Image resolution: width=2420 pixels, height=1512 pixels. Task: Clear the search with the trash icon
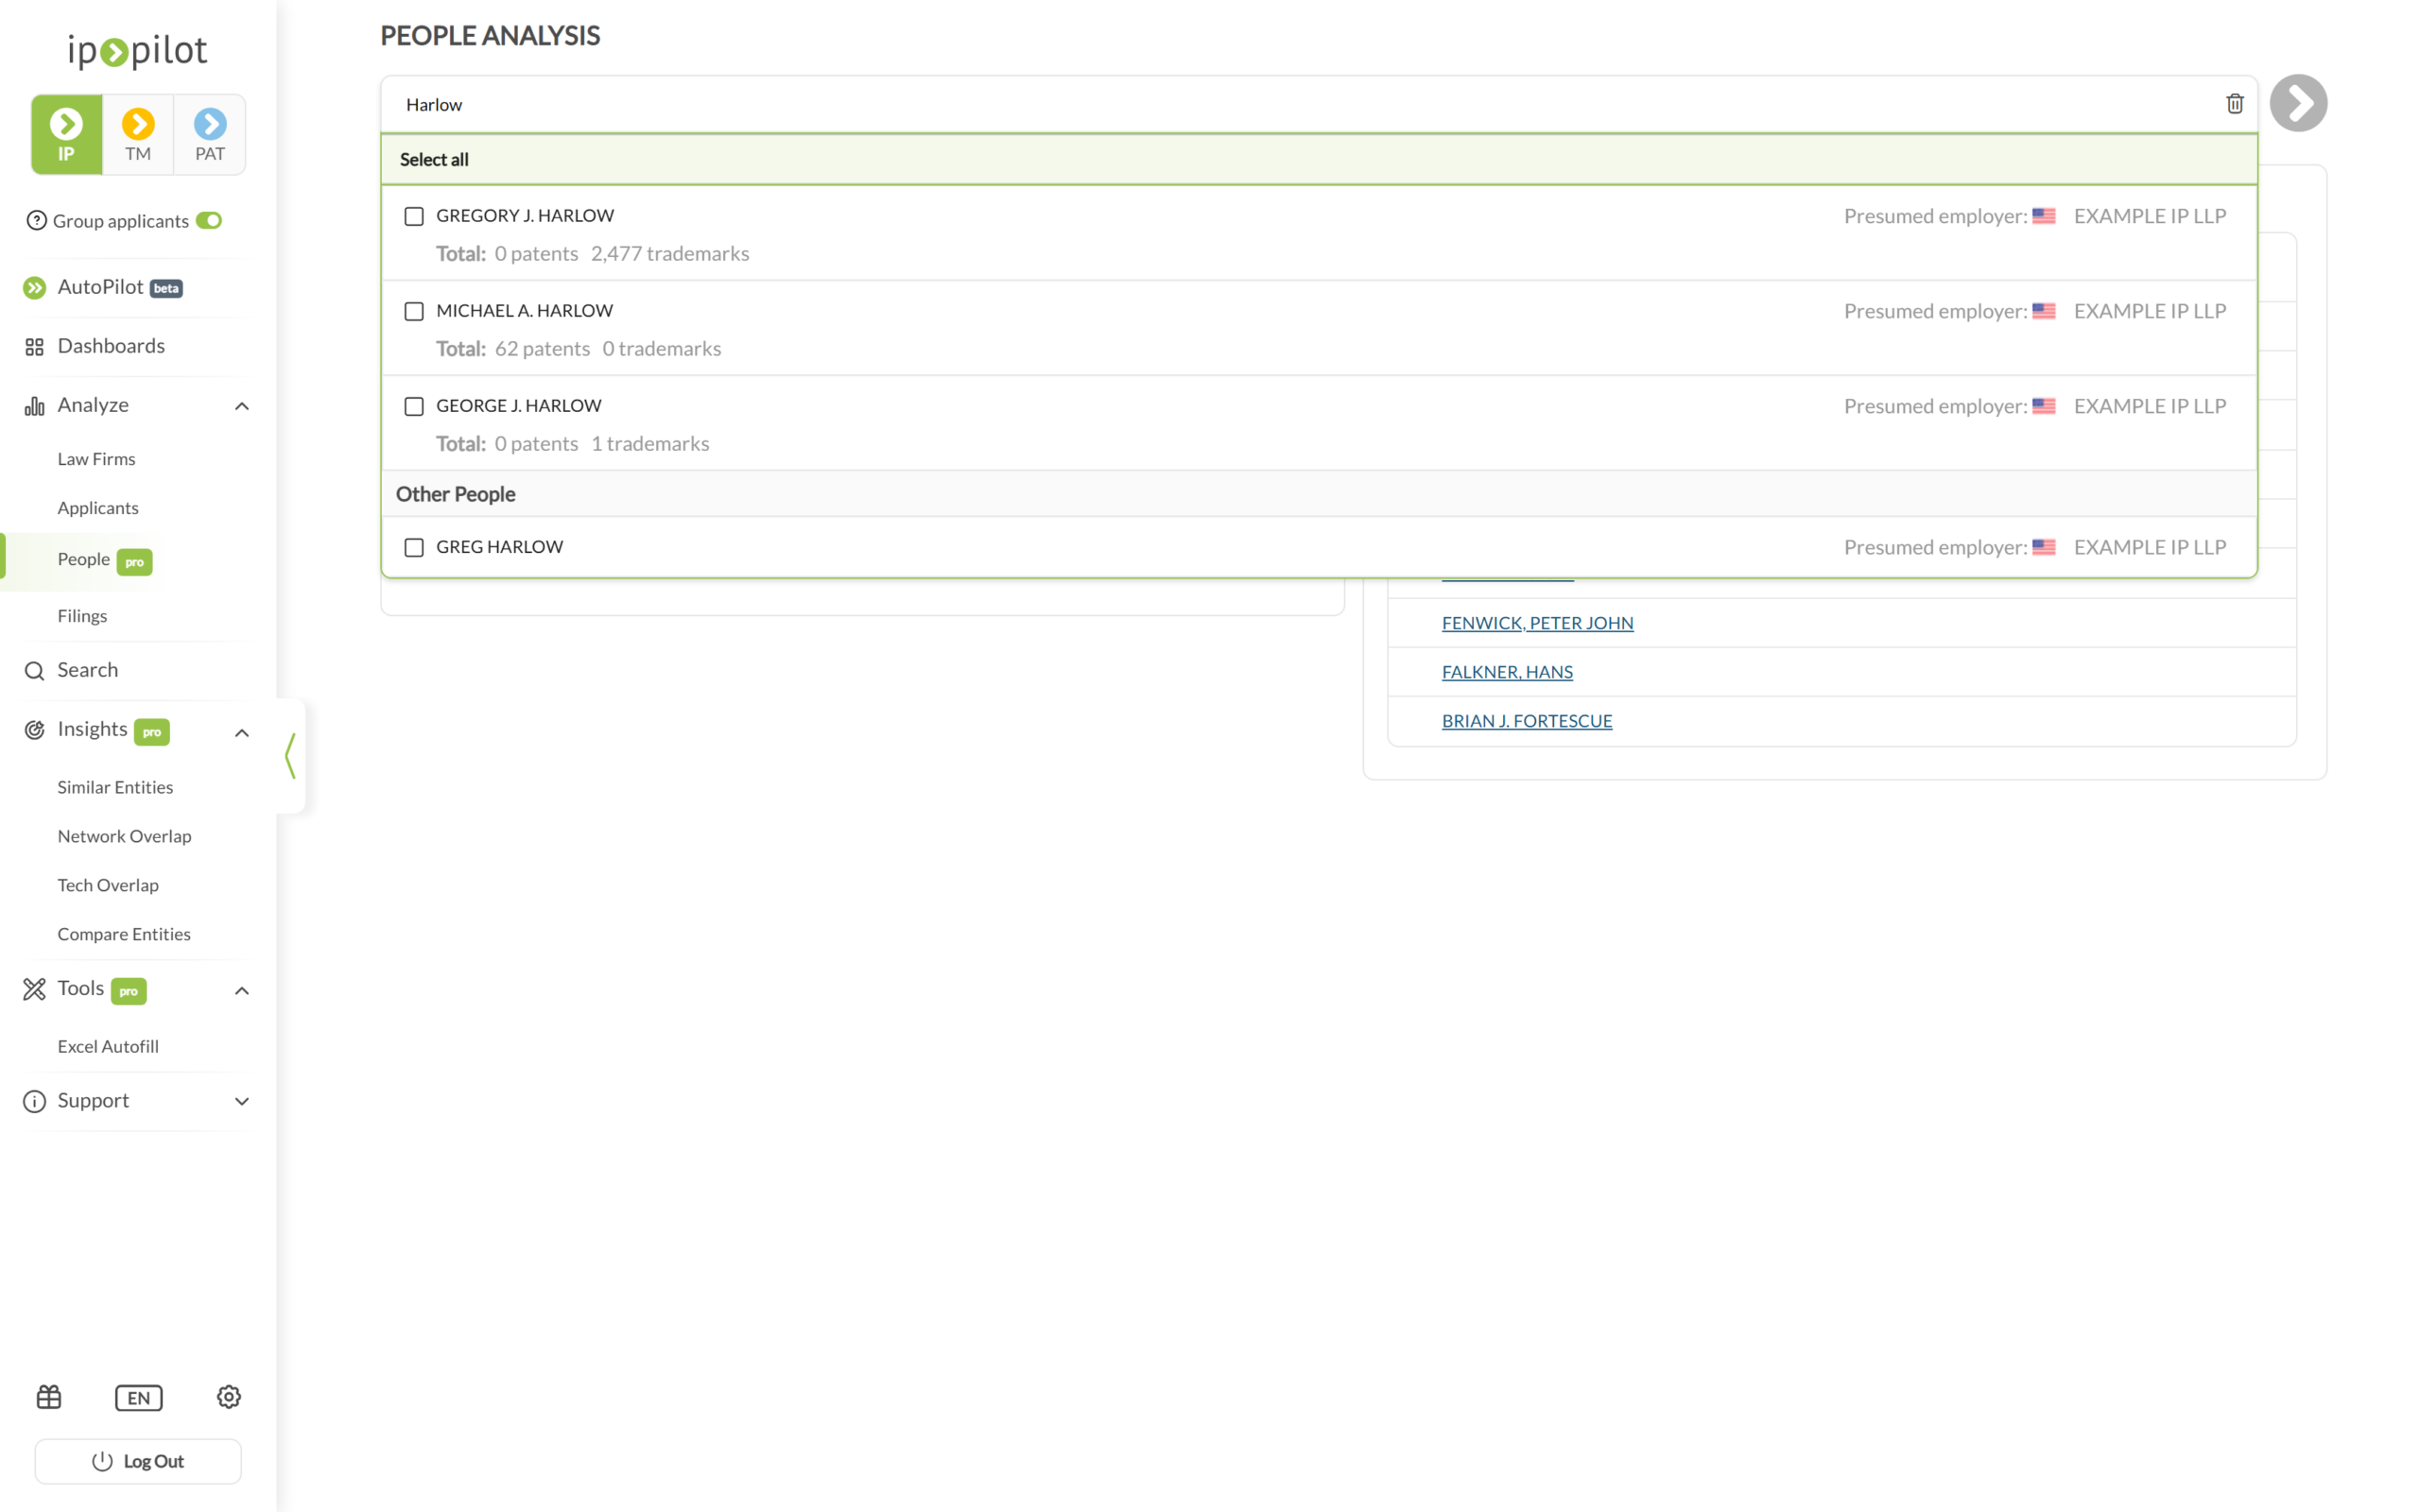tap(2234, 104)
